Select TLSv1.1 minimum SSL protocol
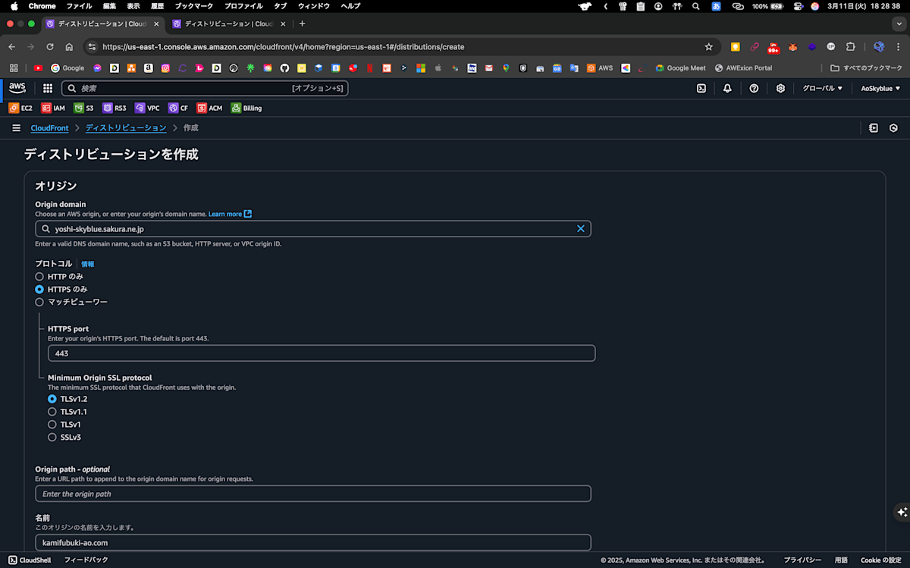 pos(52,412)
